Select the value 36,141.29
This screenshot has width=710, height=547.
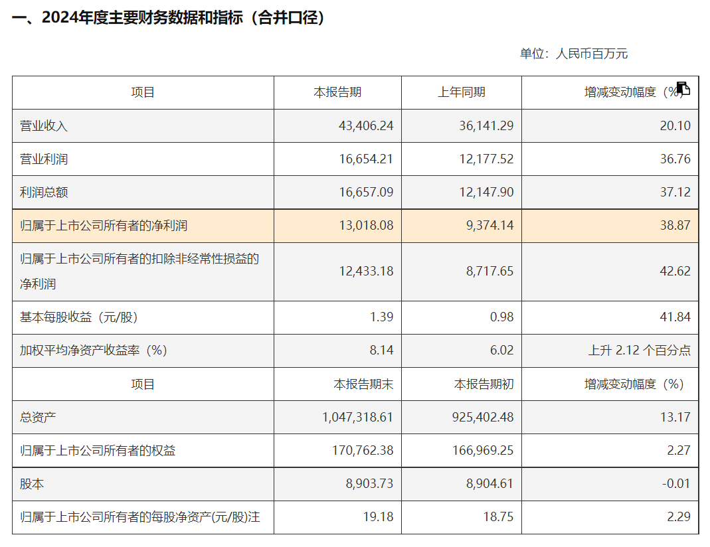486,125
